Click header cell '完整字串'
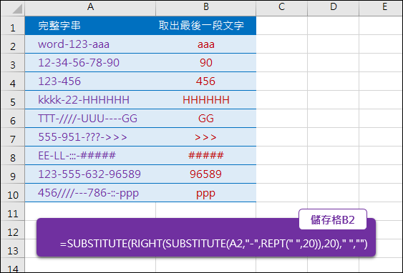 click(90, 26)
